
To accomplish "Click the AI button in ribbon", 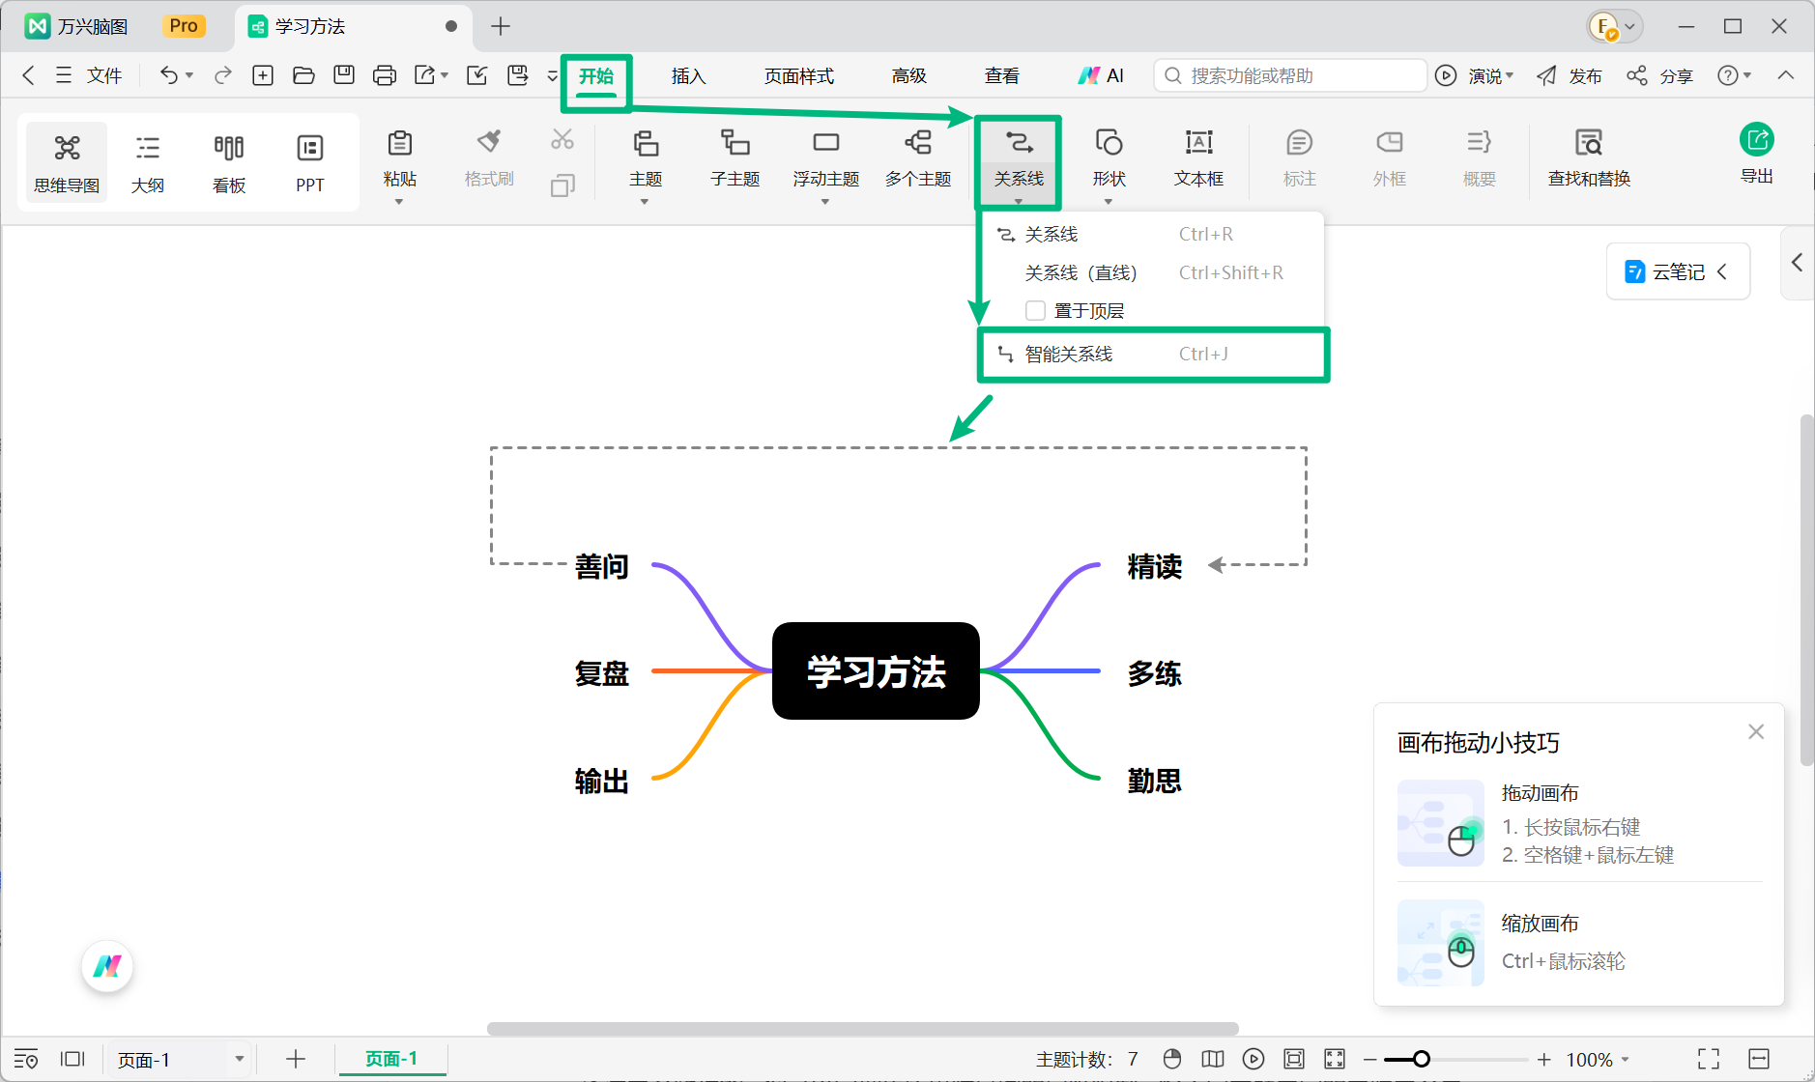I will [1102, 75].
